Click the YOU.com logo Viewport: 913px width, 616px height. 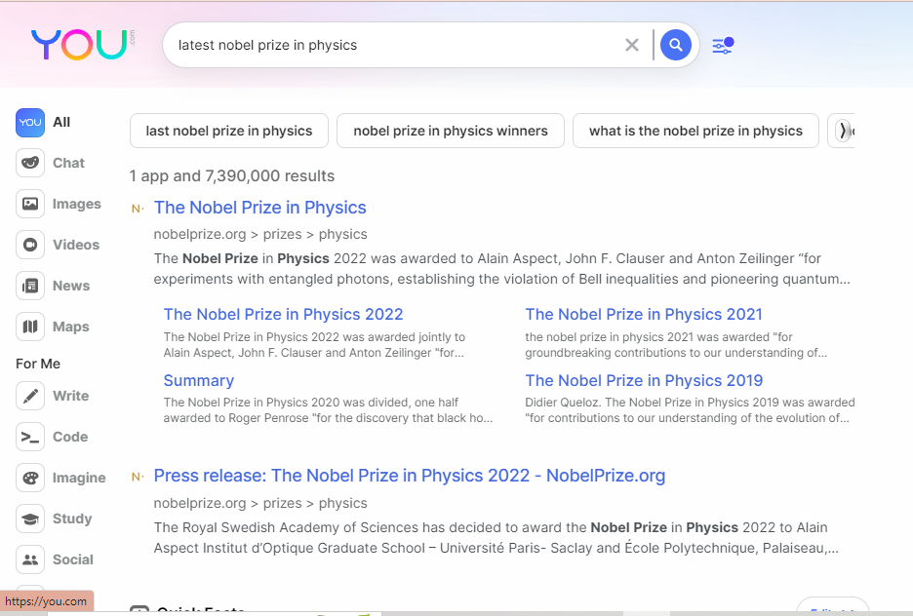point(83,45)
